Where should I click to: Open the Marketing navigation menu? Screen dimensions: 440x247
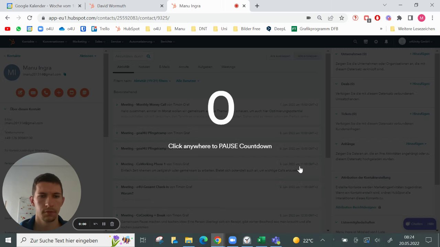click(81, 42)
